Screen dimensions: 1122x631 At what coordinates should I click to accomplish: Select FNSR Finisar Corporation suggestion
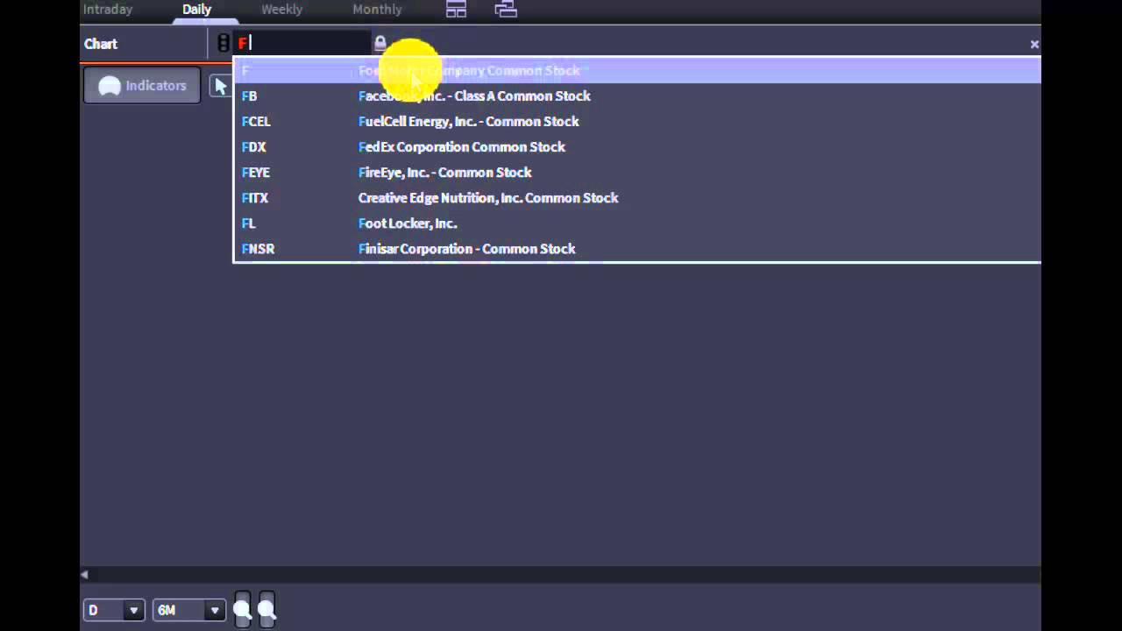click(637, 249)
